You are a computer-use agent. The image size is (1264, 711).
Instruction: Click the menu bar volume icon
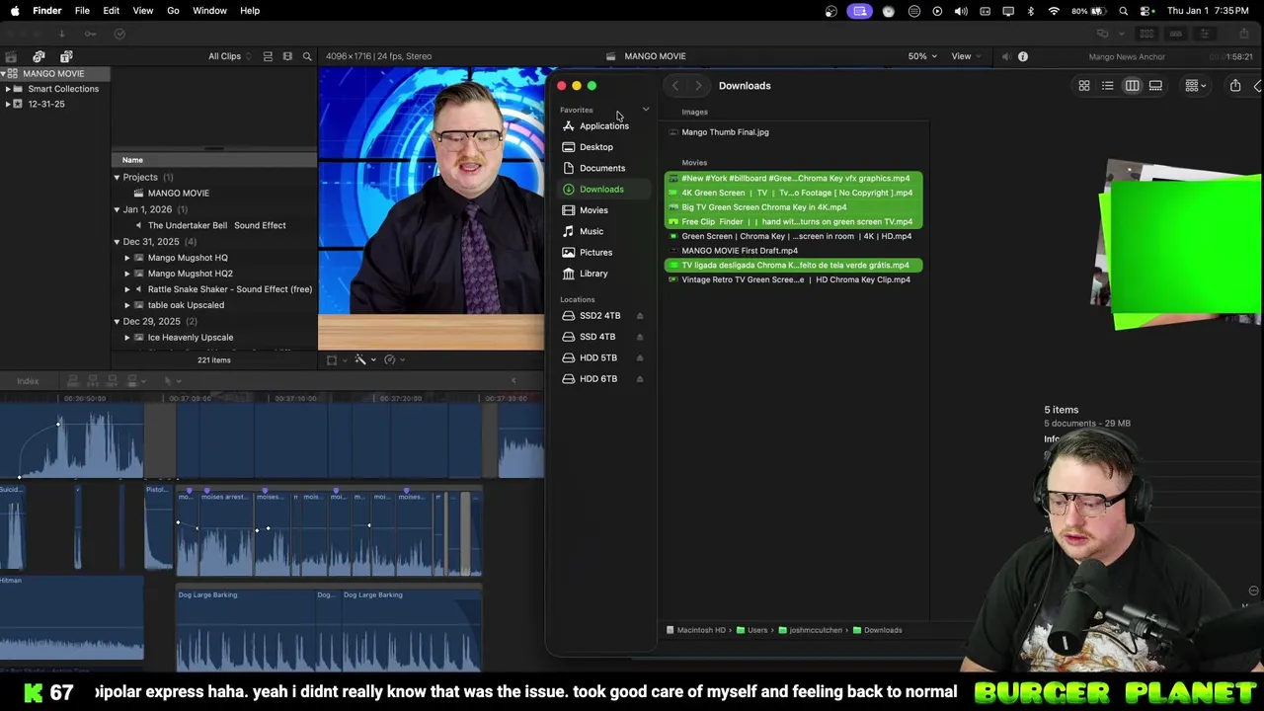point(961,11)
